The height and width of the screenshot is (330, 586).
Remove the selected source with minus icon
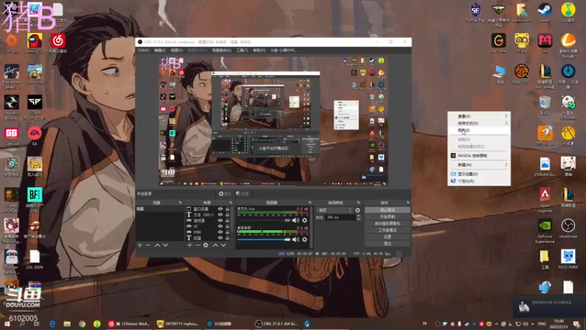click(198, 245)
